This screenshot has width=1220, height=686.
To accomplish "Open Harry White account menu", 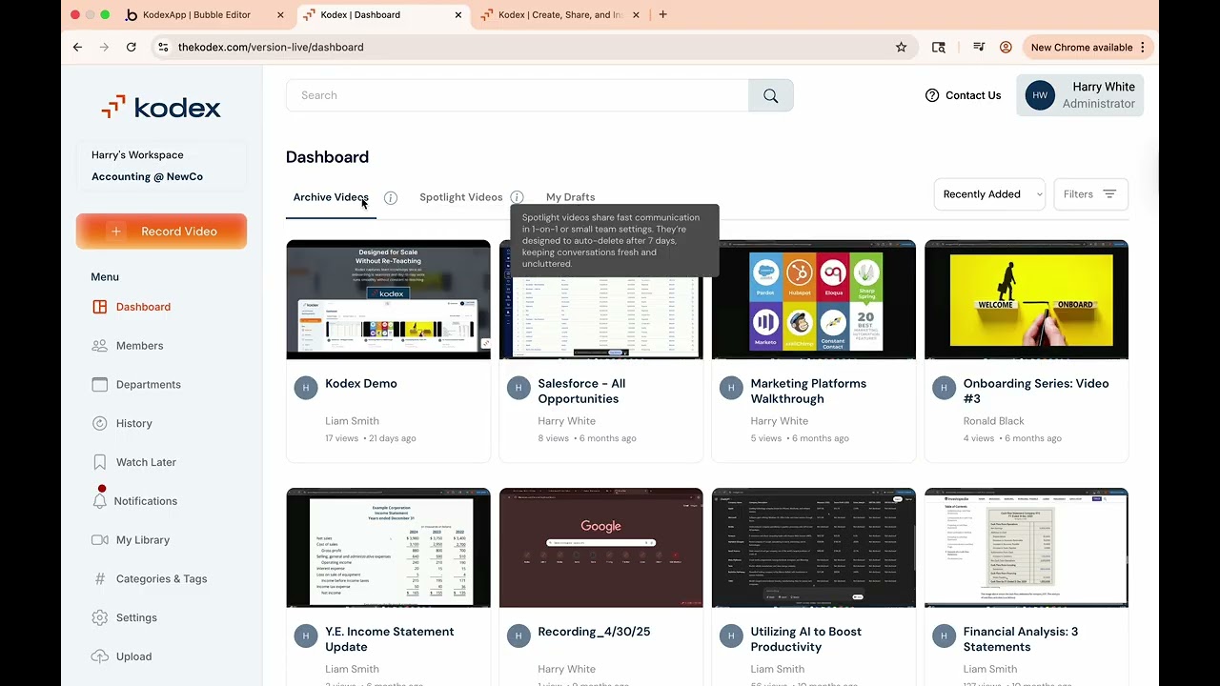I will point(1081,95).
